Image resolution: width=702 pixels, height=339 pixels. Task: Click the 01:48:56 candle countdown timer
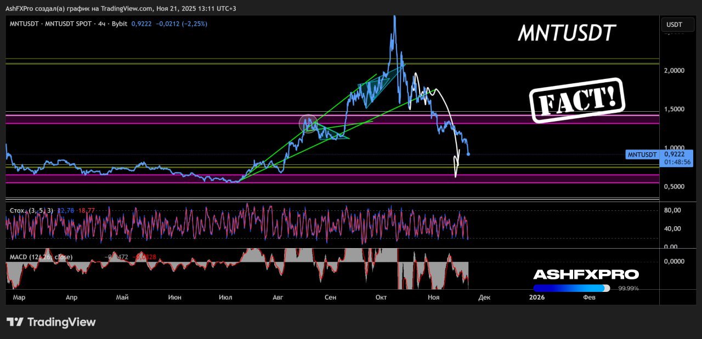click(678, 161)
